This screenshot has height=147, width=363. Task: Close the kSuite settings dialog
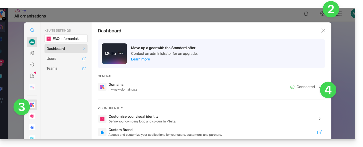pos(323,31)
